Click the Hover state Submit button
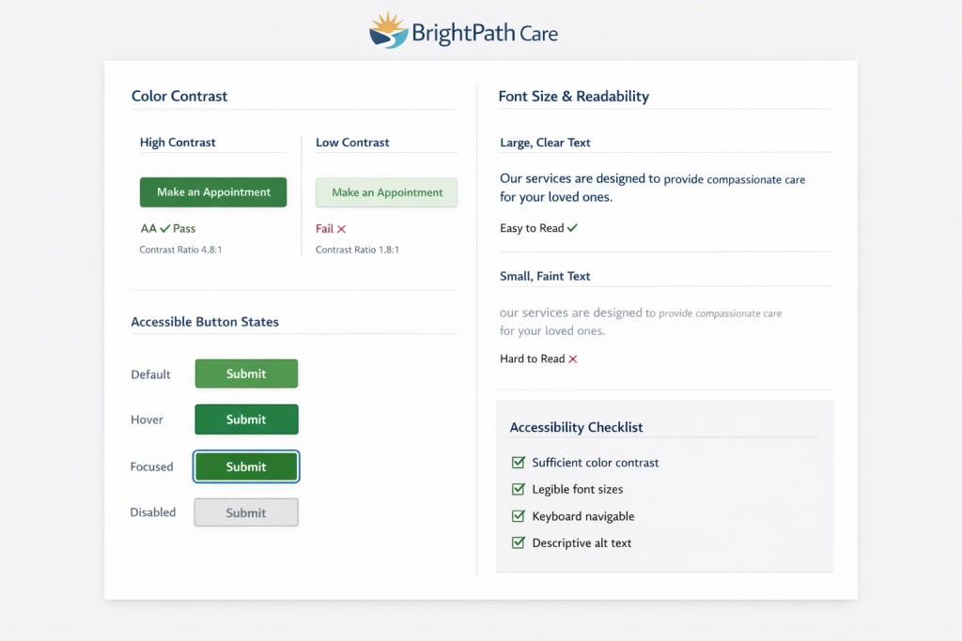 click(246, 420)
